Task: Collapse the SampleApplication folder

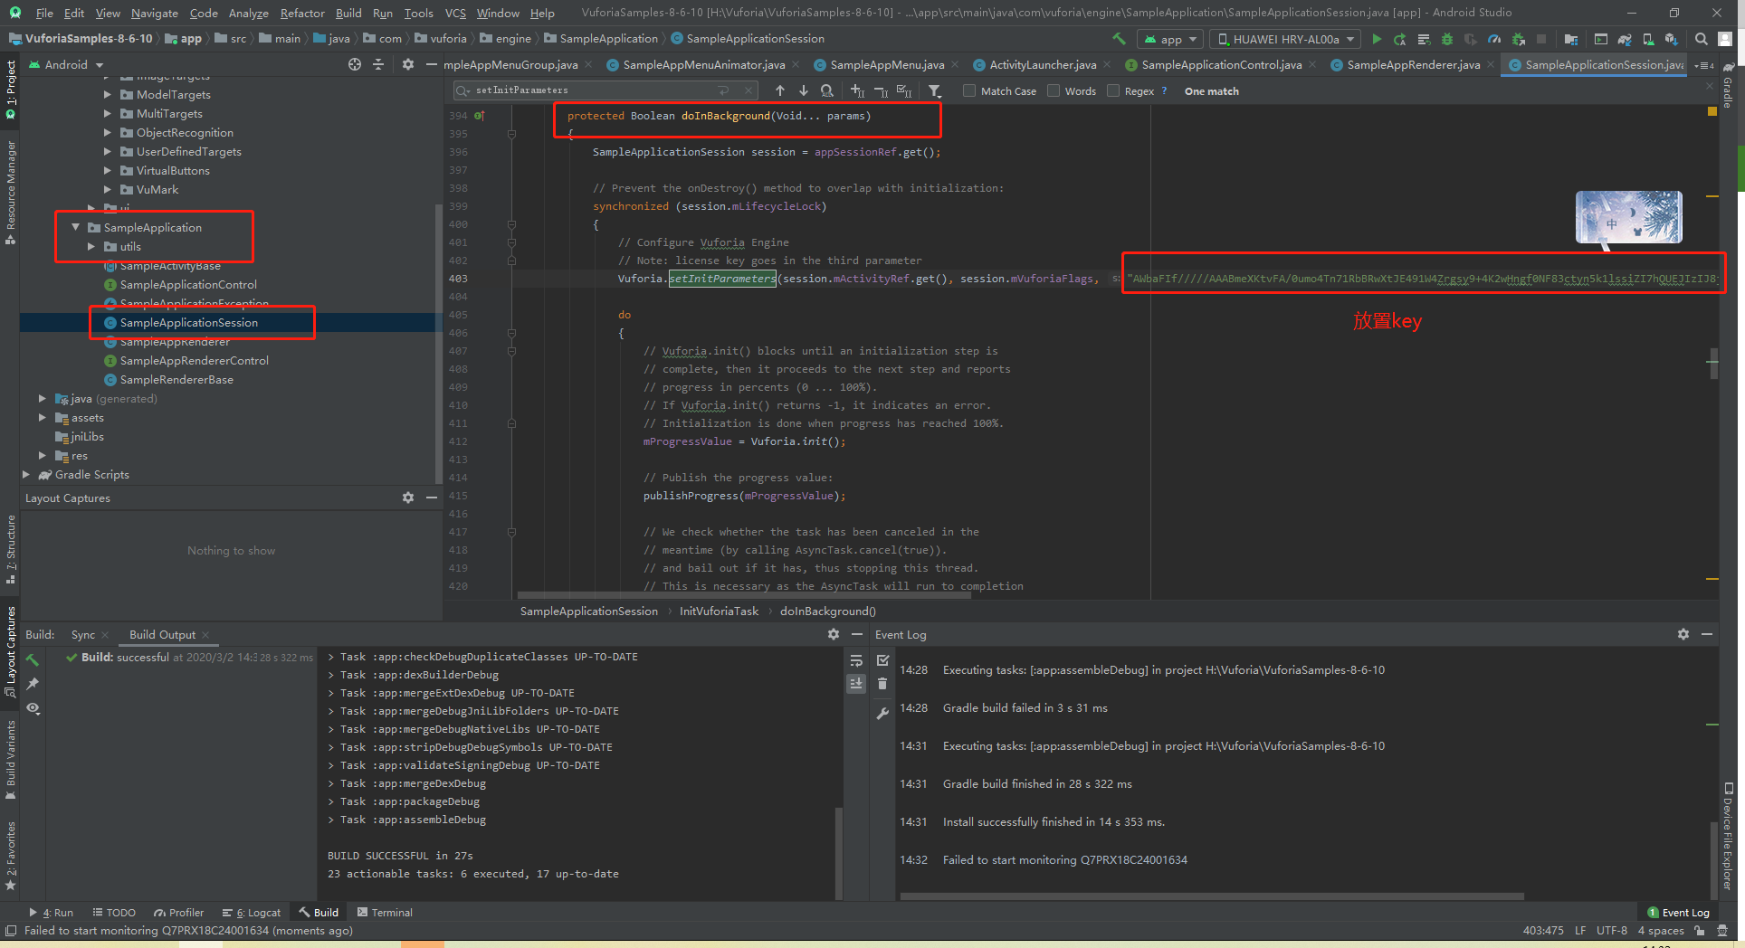Action: pyautogui.click(x=75, y=227)
